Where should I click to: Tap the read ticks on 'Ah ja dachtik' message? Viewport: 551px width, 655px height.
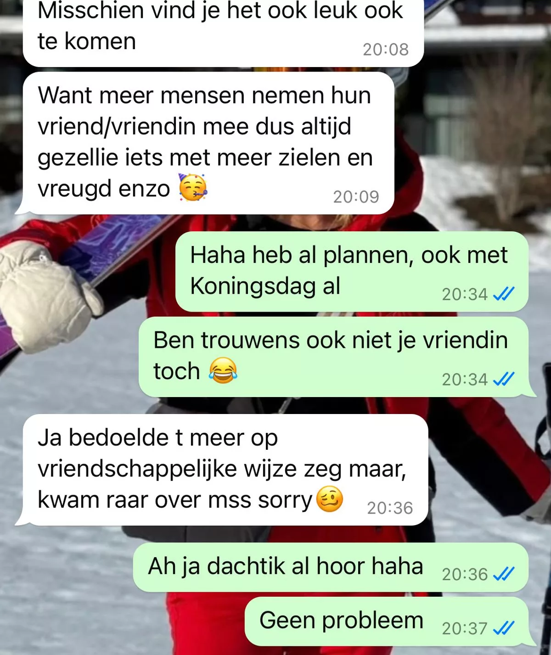coord(504,574)
